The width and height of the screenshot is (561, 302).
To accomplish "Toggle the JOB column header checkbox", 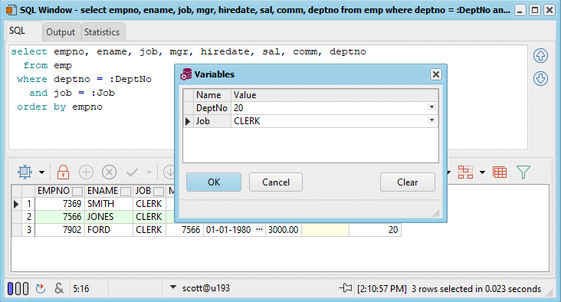I will [159, 192].
